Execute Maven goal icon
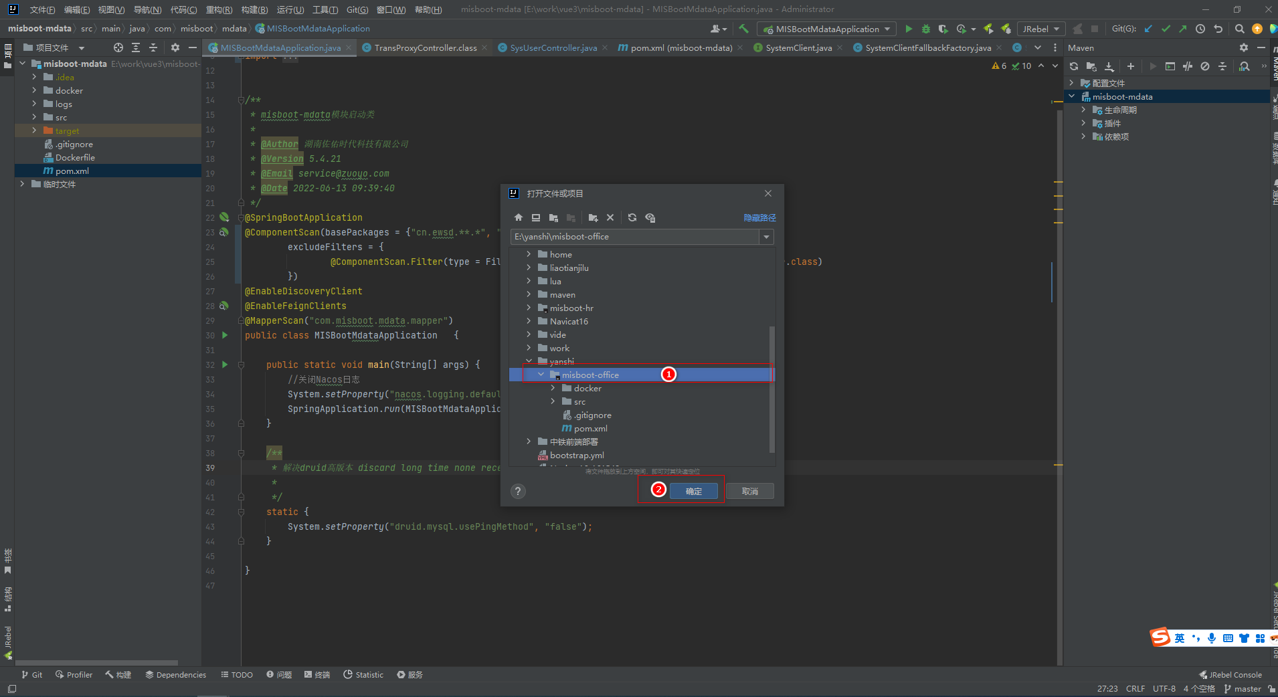The image size is (1278, 697). [x=1170, y=66]
